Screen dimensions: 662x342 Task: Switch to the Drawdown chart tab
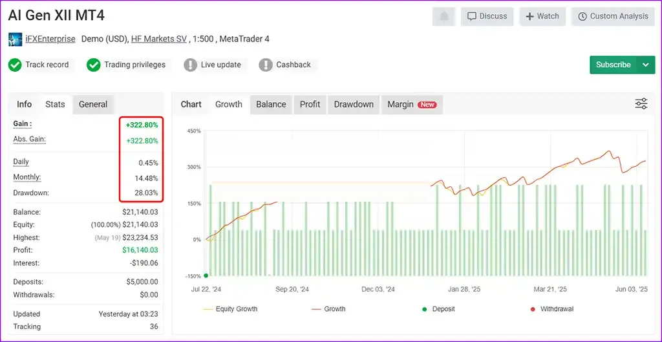tap(354, 104)
